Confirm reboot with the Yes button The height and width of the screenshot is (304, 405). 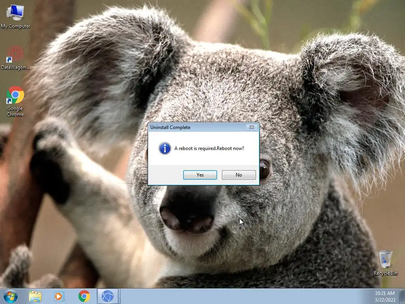[200, 175]
